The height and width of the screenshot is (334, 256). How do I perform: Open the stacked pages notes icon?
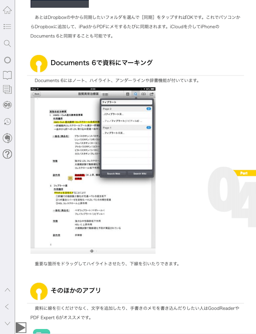[x=7, y=90]
